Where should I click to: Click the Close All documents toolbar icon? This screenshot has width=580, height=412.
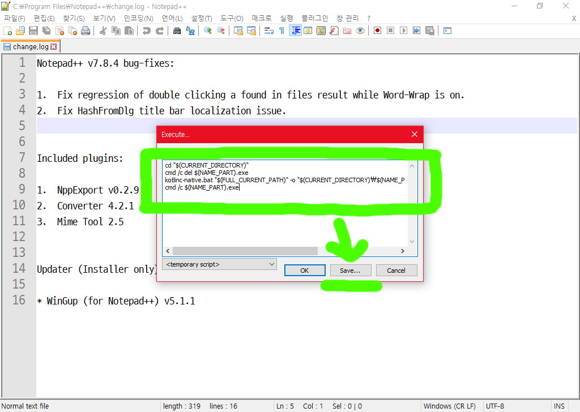(72, 31)
